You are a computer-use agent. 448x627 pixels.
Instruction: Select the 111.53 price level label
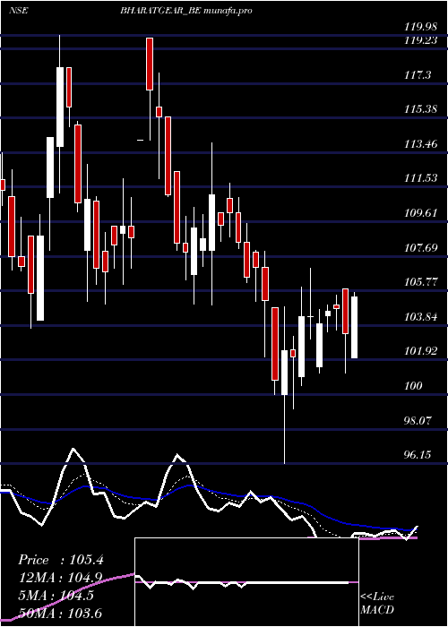420,178
